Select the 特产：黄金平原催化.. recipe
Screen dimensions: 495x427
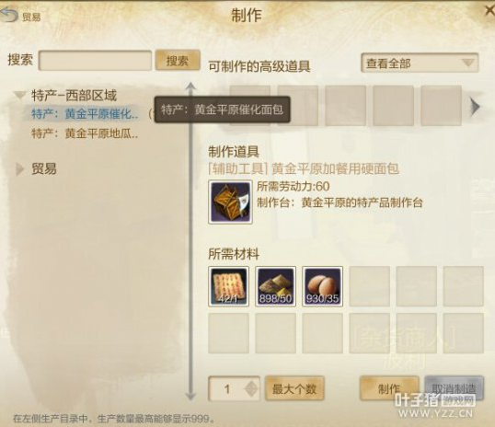[x=85, y=114]
